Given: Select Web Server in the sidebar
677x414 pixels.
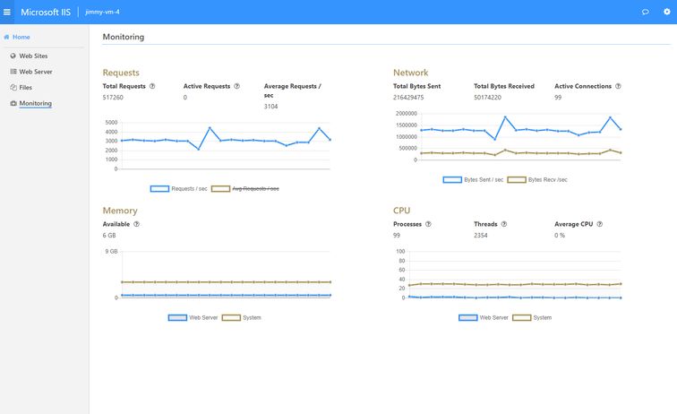Looking at the screenshot, I should click(x=35, y=72).
